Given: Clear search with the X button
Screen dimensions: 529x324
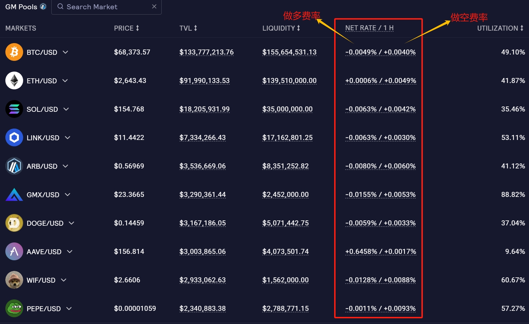Looking at the screenshot, I should 154,6.
